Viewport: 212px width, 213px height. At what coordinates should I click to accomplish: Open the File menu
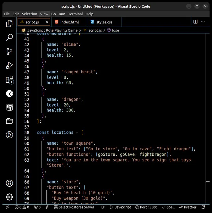coord(7,14)
